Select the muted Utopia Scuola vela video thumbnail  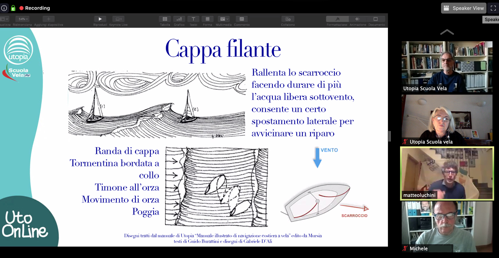(x=447, y=120)
